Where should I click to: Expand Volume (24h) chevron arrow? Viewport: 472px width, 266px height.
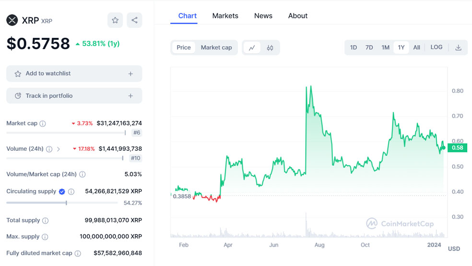tap(59, 149)
